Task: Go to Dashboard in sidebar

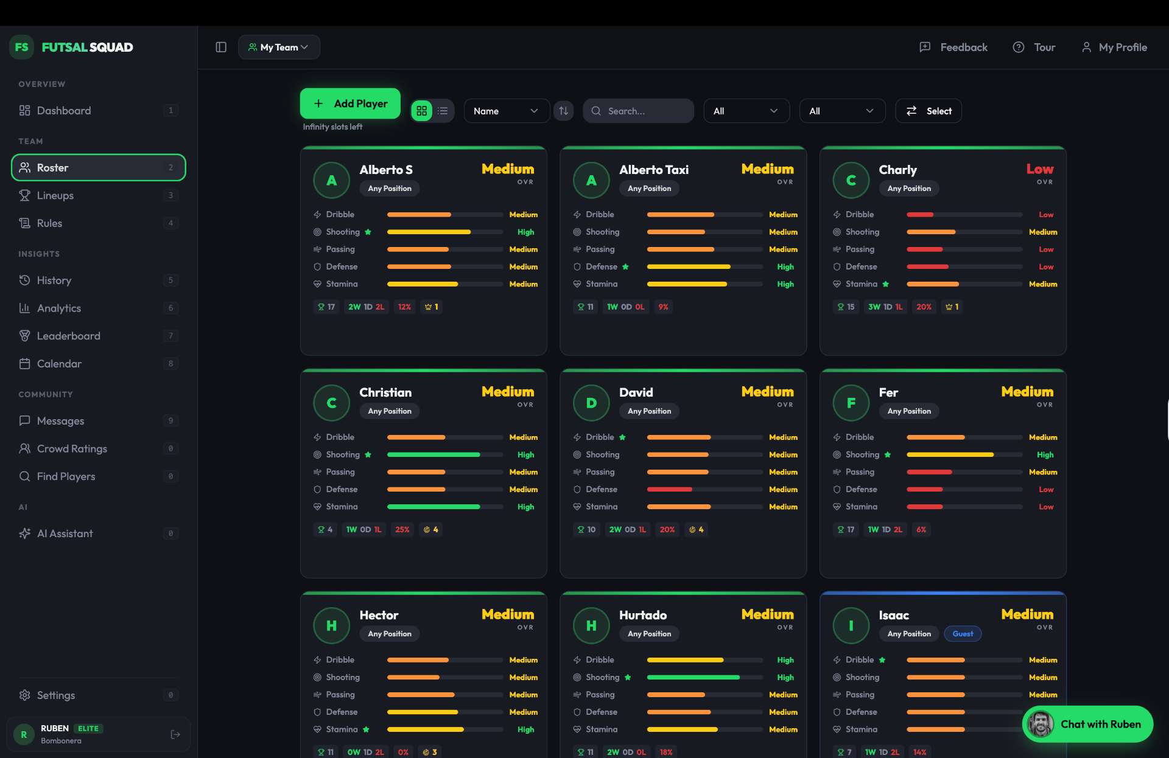Action: [98, 110]
